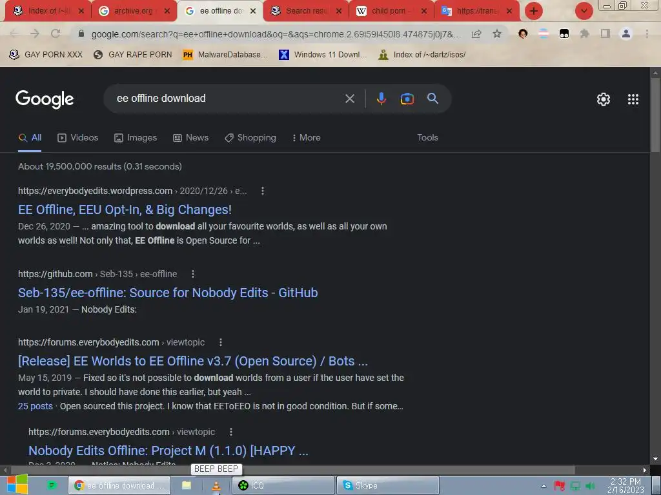Open options for the Nobody Edits Offline result
661x495 pixels.
click(231, 432)
